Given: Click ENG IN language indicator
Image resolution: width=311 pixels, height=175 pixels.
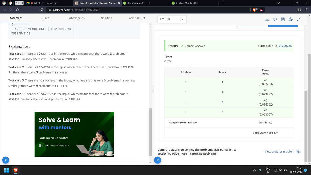Looking at the screenshot, I should pyautogui.click(x=268, y=170).
